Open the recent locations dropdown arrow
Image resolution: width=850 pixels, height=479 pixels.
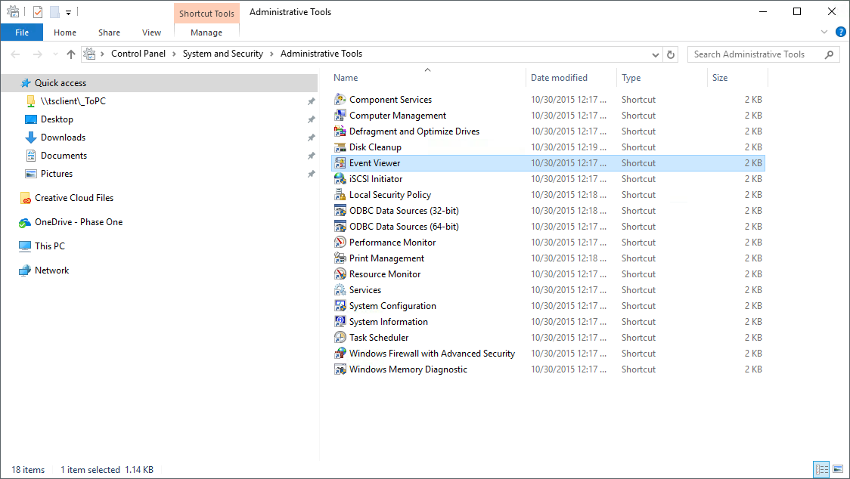point(54,54)
